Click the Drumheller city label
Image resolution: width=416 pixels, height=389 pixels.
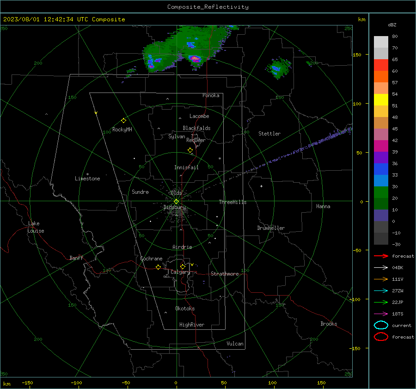coord(271,228)
